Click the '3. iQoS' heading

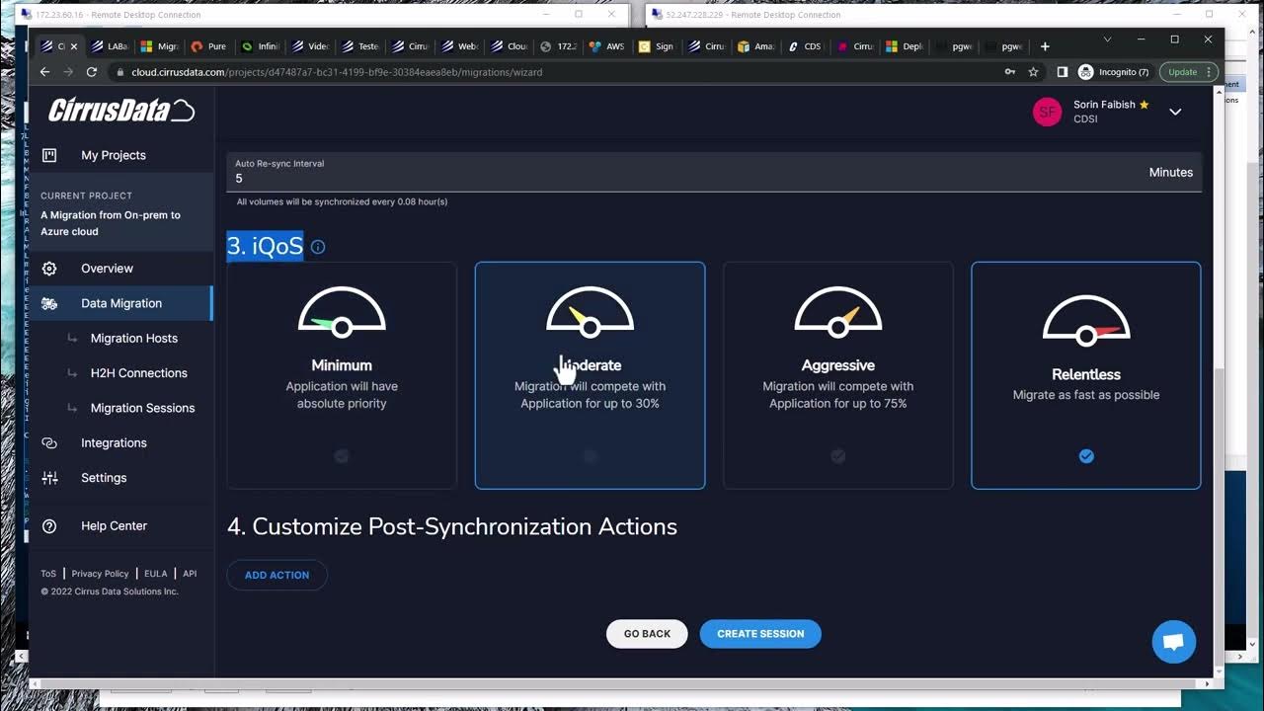(265, 246)
